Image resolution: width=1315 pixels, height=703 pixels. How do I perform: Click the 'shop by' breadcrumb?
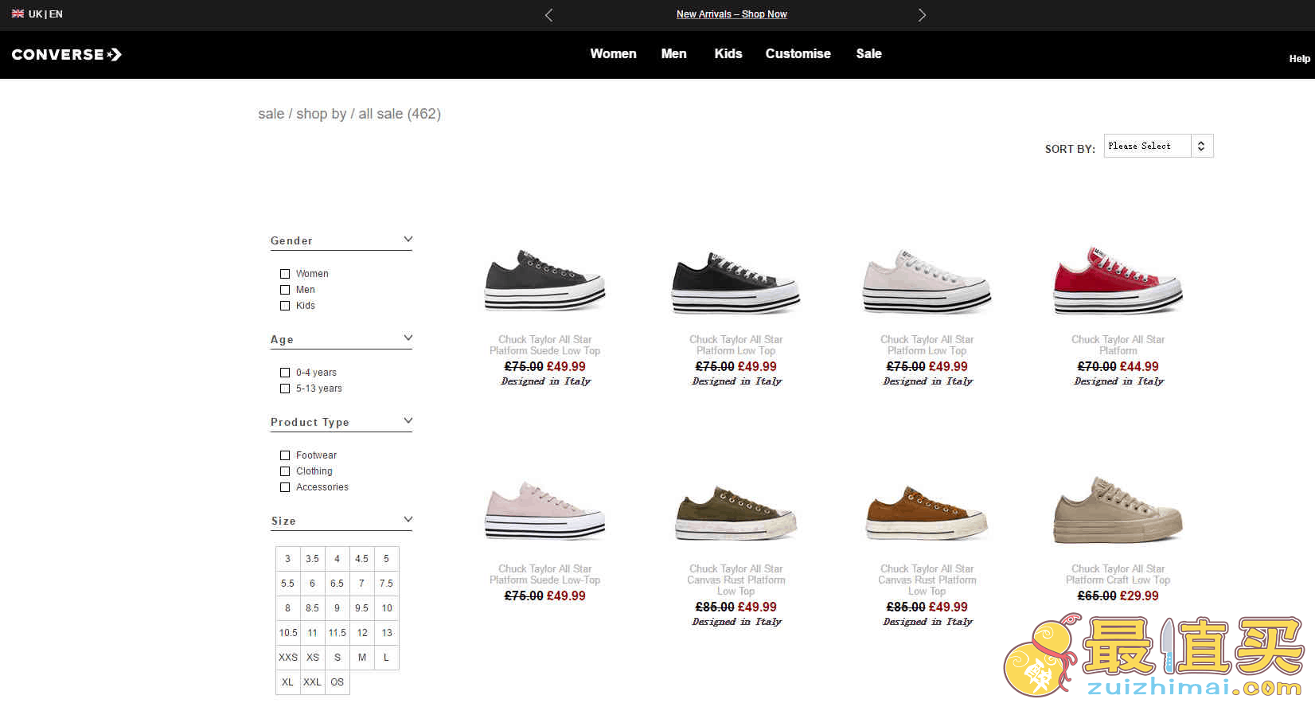tap(322, 114)
